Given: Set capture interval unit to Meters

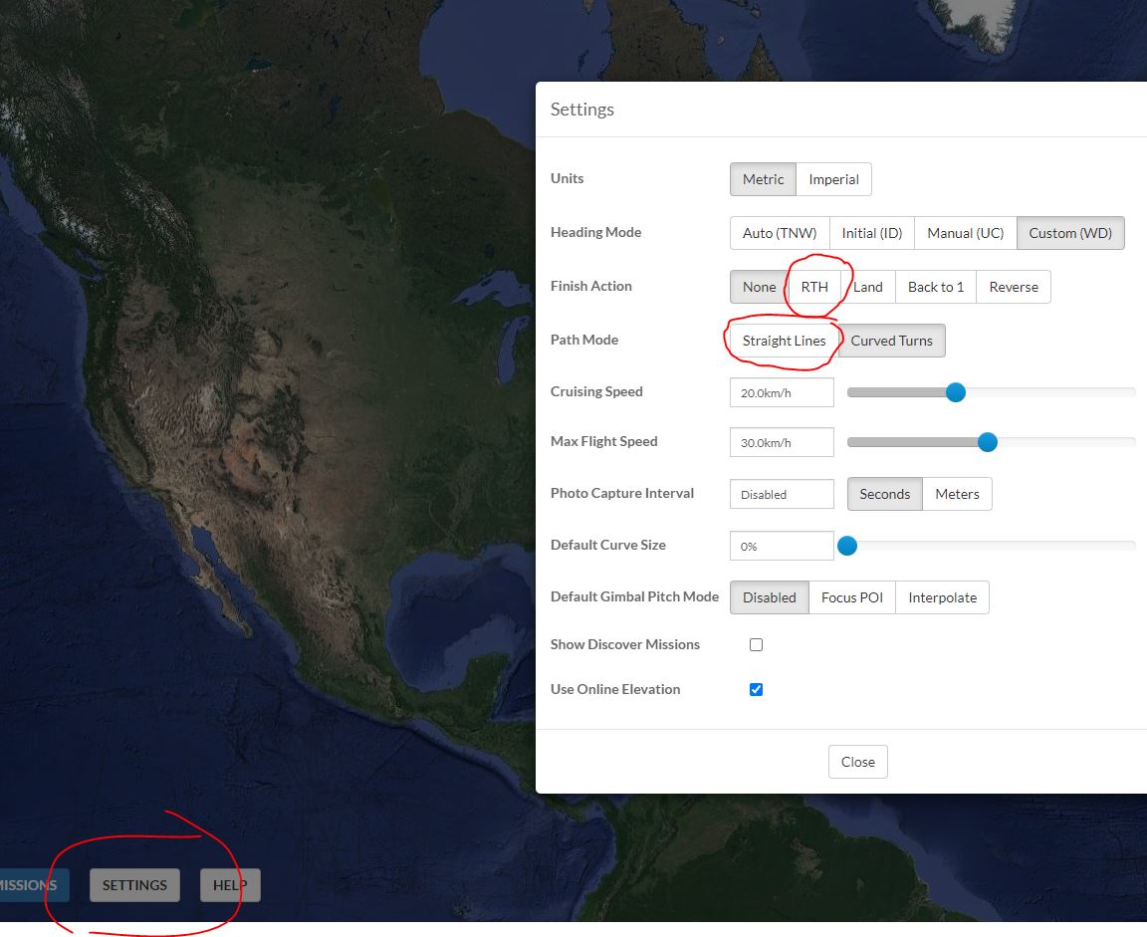Looking at the screenshot, I should pos(957,494).
